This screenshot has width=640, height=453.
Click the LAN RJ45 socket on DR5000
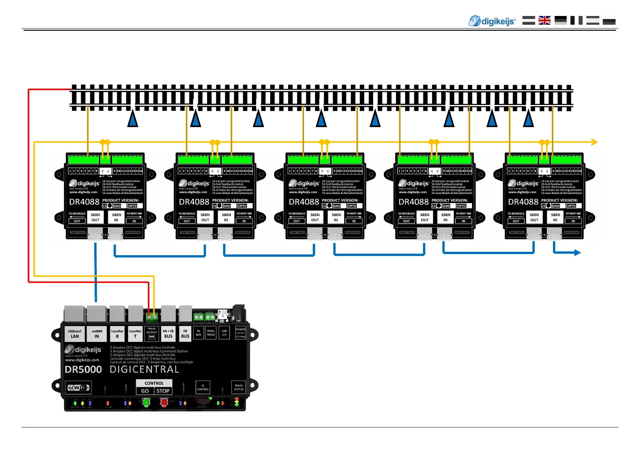(74, 314)
